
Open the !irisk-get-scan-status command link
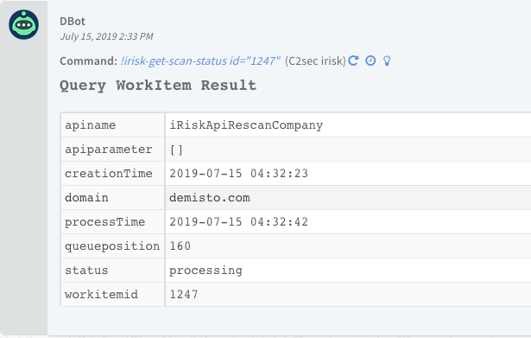pyautogui.click(x=200, y=61)
